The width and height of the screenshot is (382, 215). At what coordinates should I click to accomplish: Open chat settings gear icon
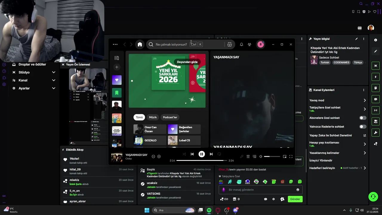(273, 199)
